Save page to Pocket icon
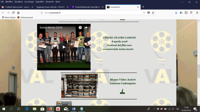The height and width of the screenshot is (112, 200). [x=149, y=13]
